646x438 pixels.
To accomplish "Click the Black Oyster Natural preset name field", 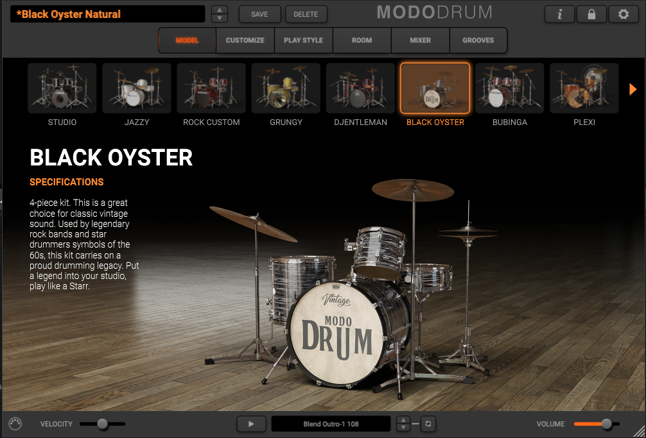I will tap(107, 14).
